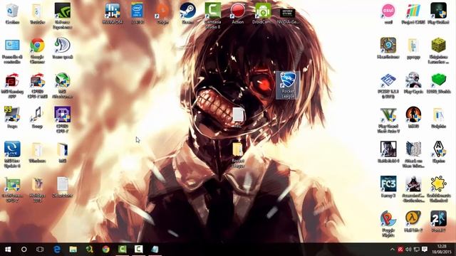Screen dimensions: 456x256
Task: Switch to green Camtasia Studio taskbar item
Action: point(122,250)
